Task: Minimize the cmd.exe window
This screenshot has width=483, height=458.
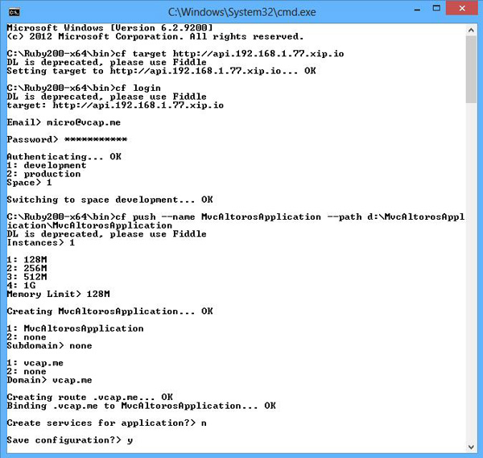Action: (x=417, y=9)
